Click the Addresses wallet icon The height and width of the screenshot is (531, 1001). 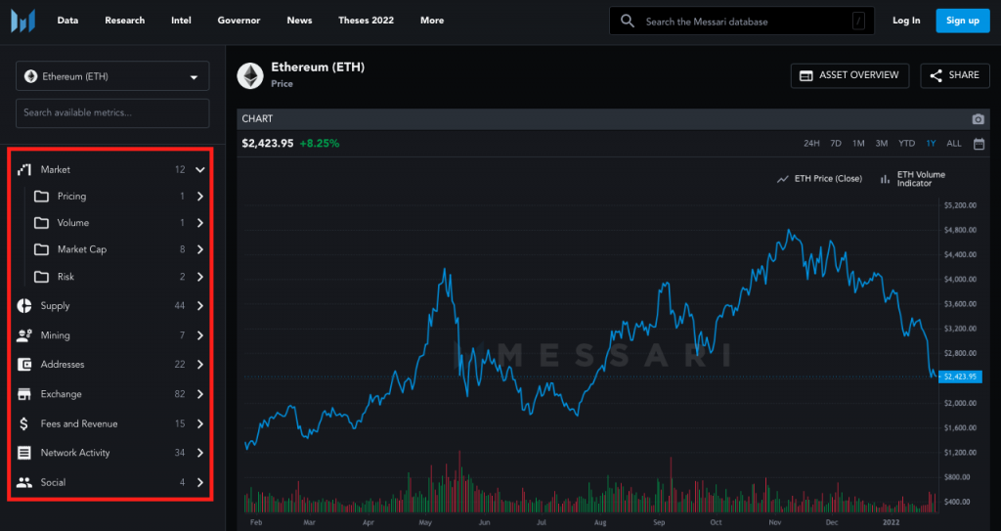click(24, 365)
